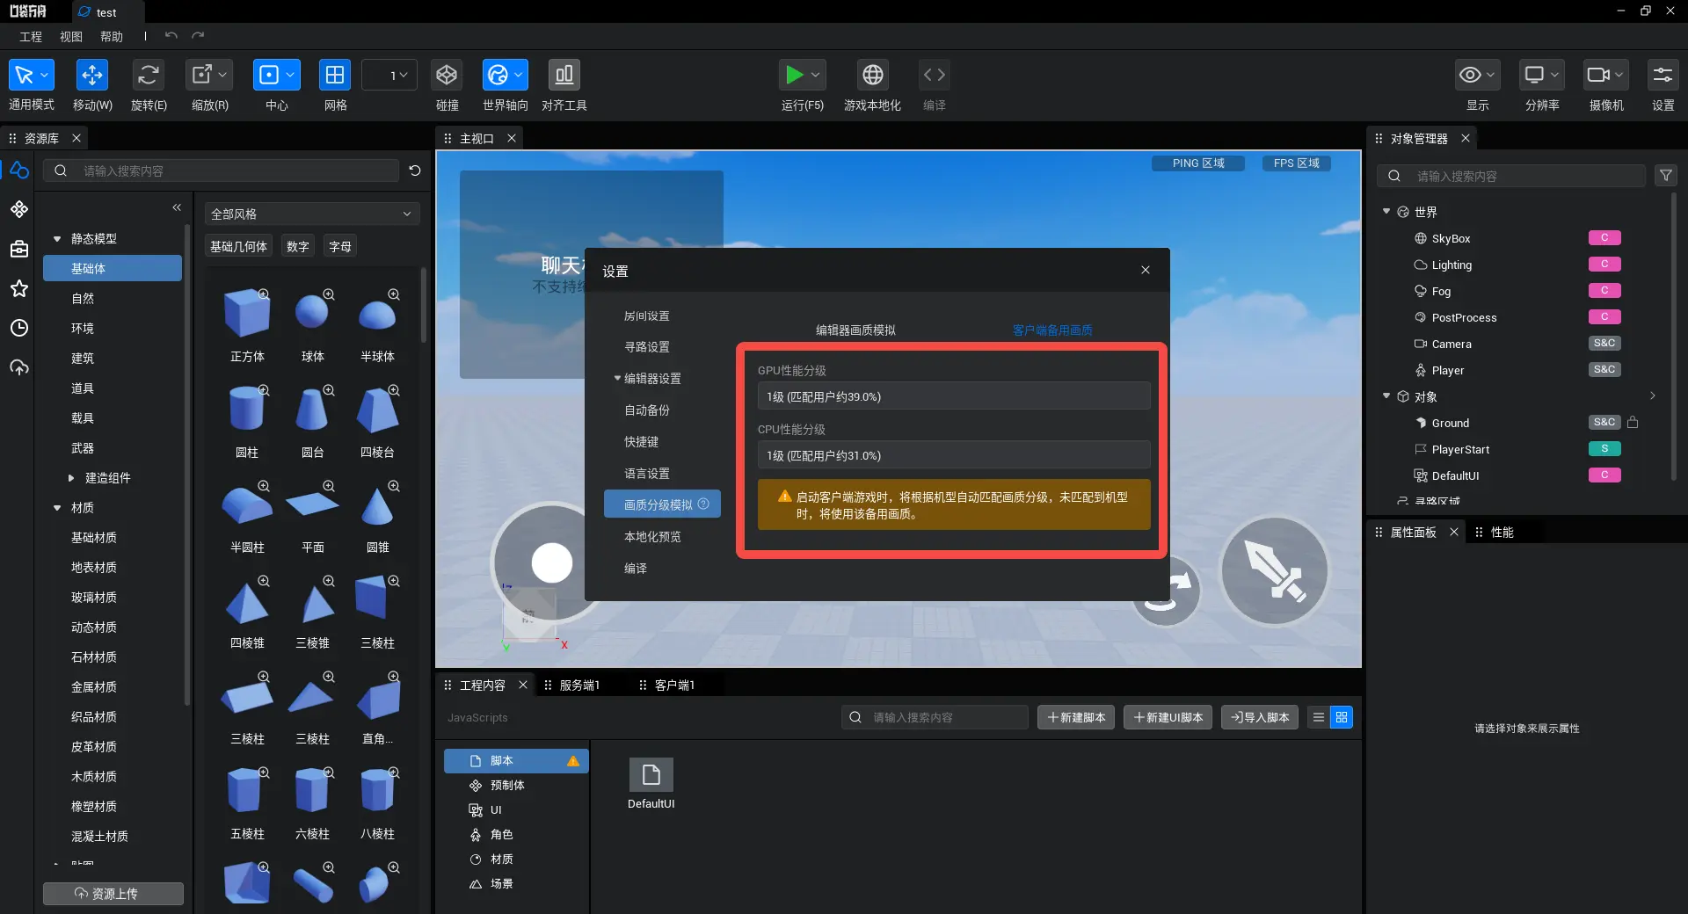The image size is (1688, 914).
Task: Open the object manager filter icon
Action: tap(1665, 176)
